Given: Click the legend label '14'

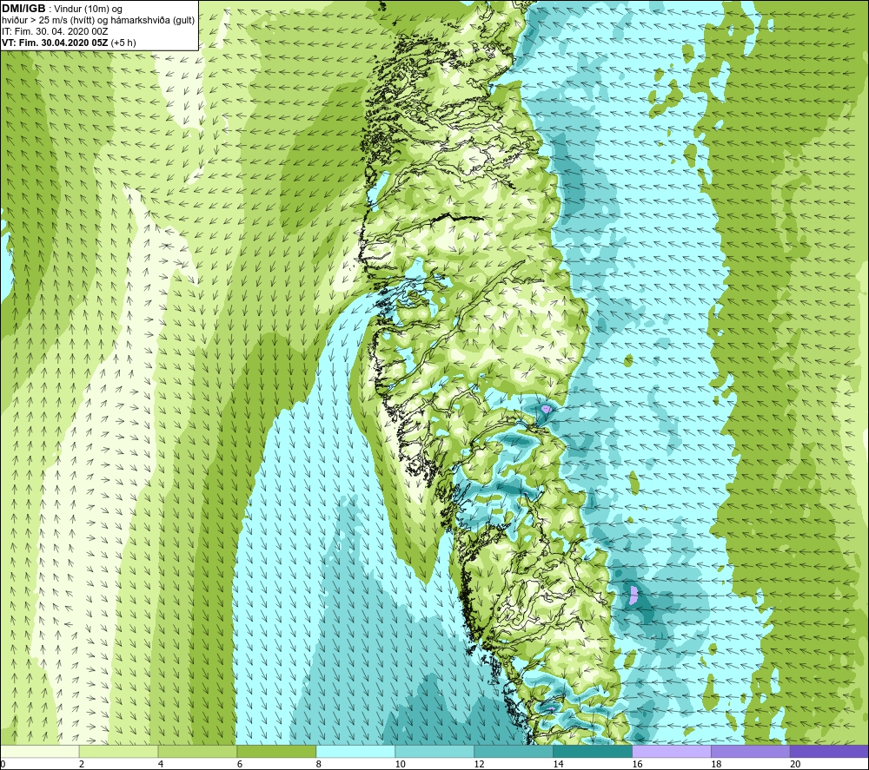Looking at the screenshot, I should (558, 764).
